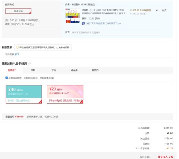The width and height of the screenshot is (179, 159).
Task: Open the FLEX PRO product title link
Action: 103,12
